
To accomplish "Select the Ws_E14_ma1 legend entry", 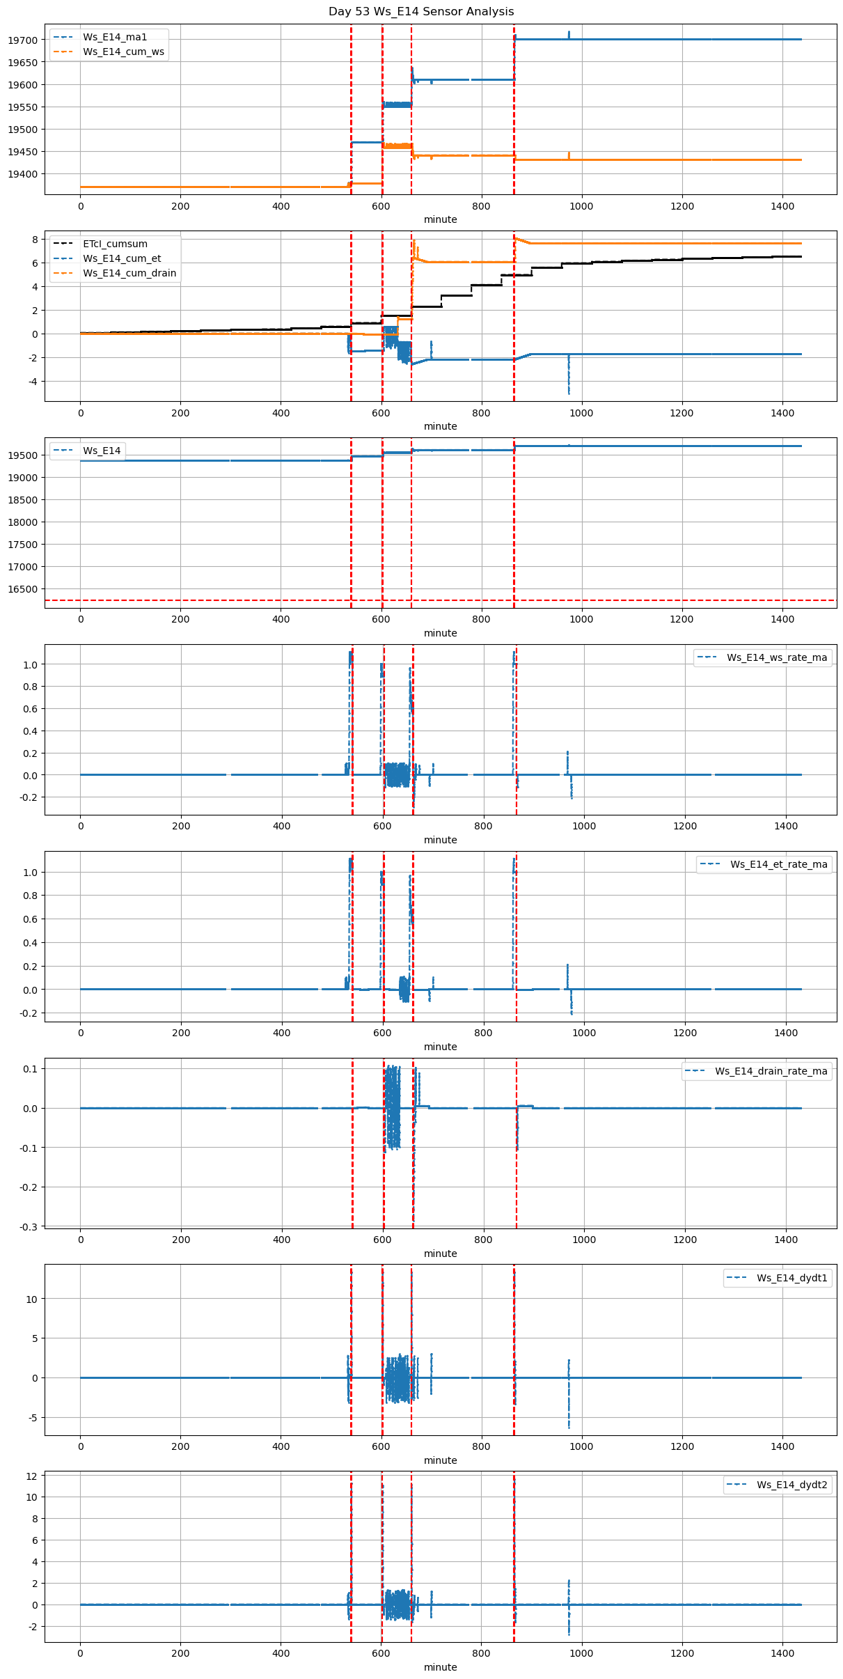I will [x=115, y=37].
